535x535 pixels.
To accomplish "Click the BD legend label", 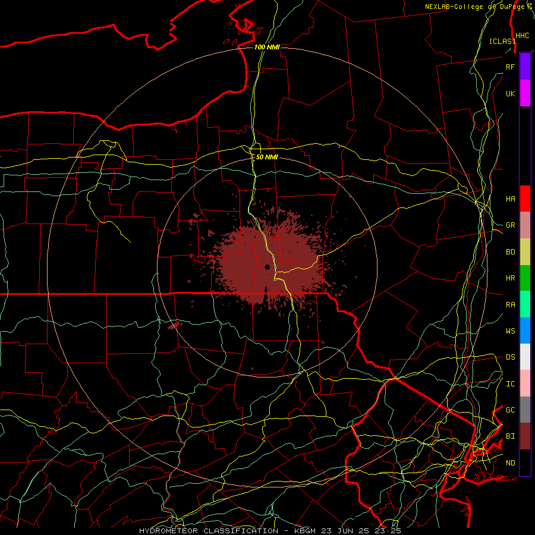I will coord(510,252).
